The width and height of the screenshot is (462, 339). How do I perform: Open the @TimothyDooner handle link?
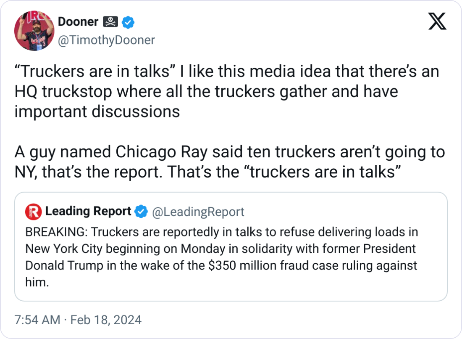[106, 40]
